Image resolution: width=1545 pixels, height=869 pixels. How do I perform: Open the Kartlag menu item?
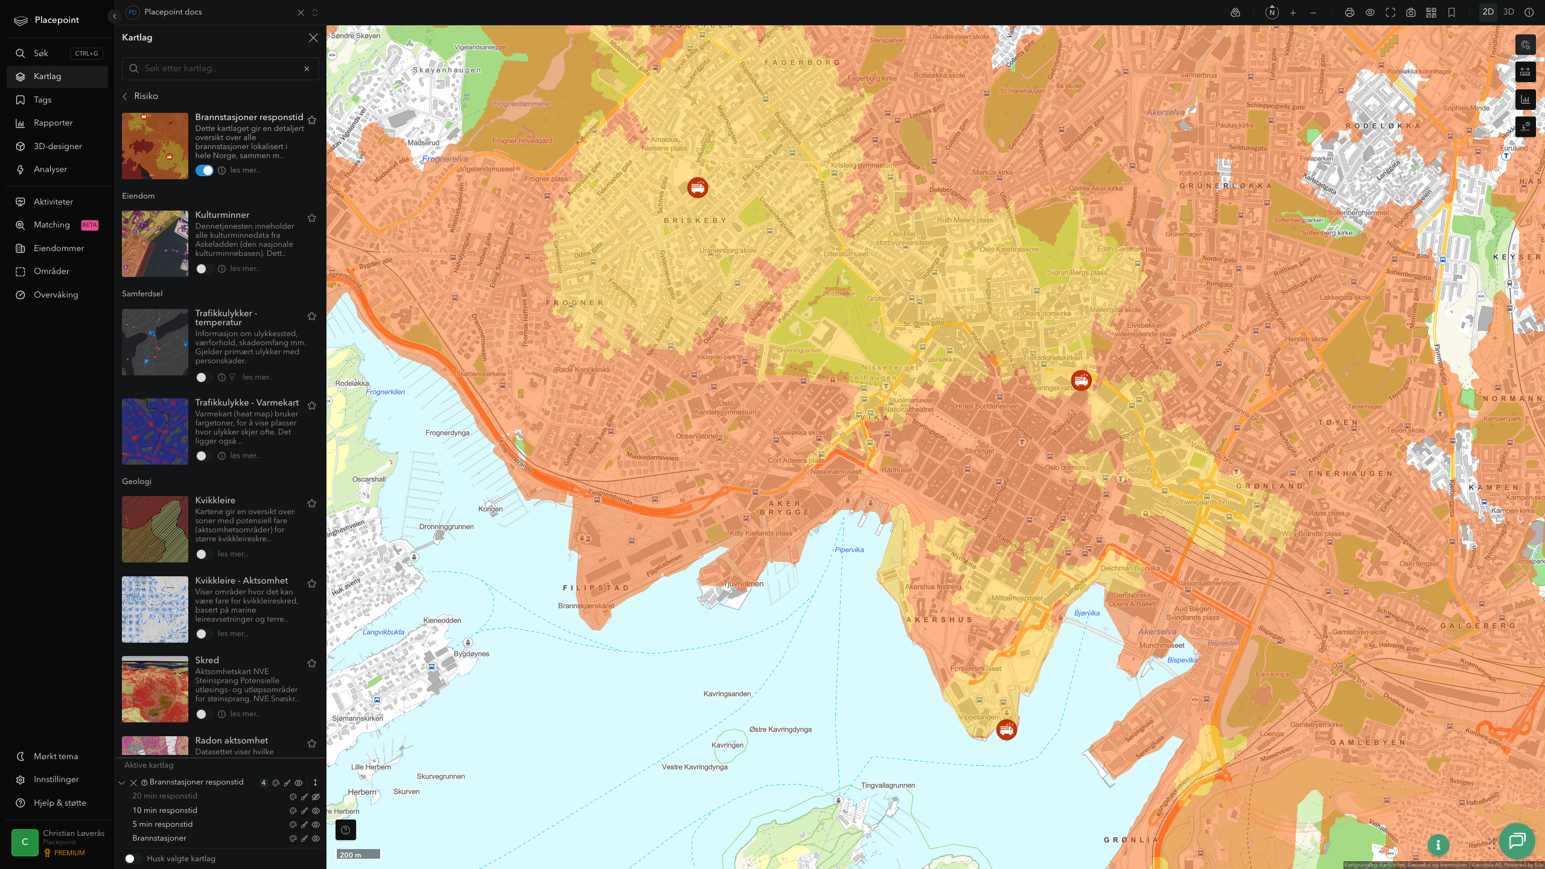[57, 77]
